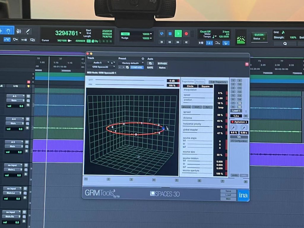Toggle MIDI Merge arrows icon in transport
Viewport: 304px width, 228px height.
pyautogui.click(x=218, y=43)
